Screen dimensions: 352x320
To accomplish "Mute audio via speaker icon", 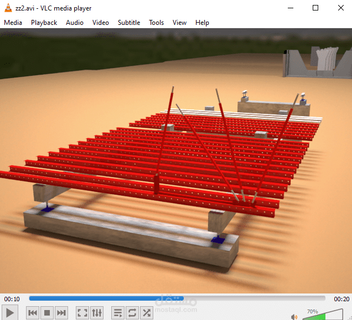I will click(294, 317).
